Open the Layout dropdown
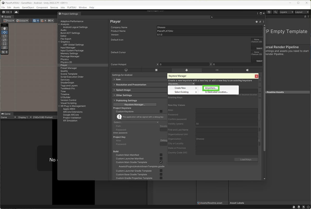This screenshot has height=209, width=311. tap(302, 12)
